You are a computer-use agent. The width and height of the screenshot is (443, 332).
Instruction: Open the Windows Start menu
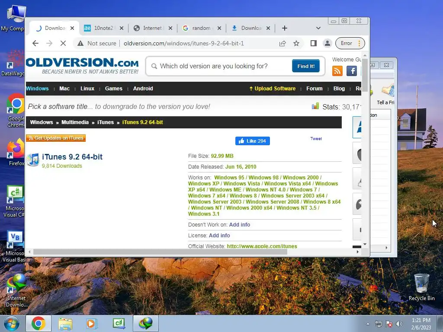pyautogui.click(x=12, y=323)
